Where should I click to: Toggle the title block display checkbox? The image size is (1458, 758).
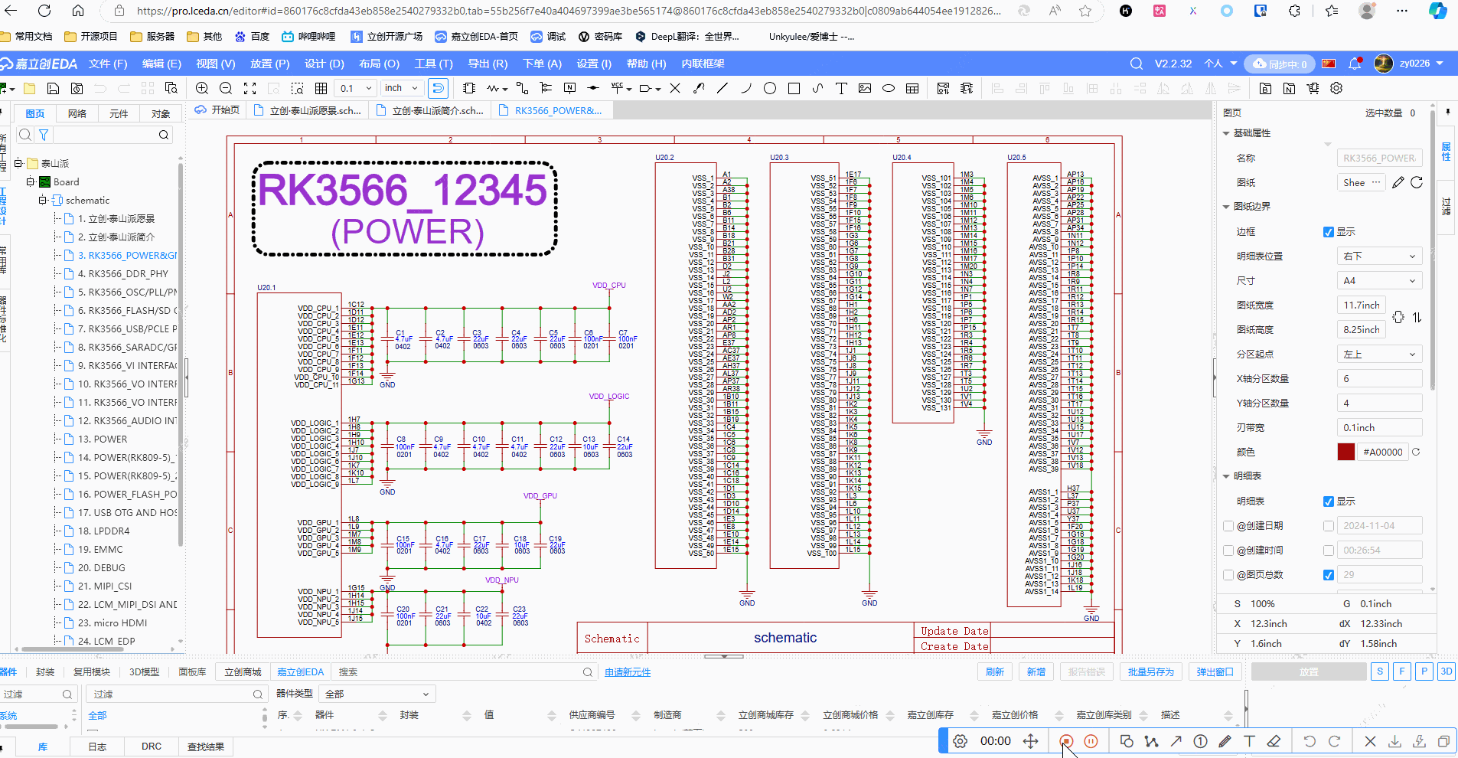coord(1329,502)
